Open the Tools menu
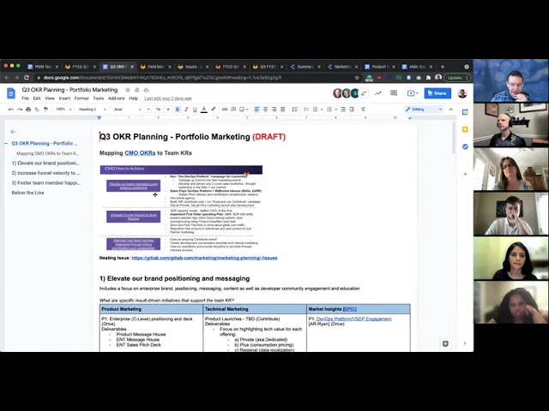This screenshot has height=411, width=549. [x=99, y=98]
